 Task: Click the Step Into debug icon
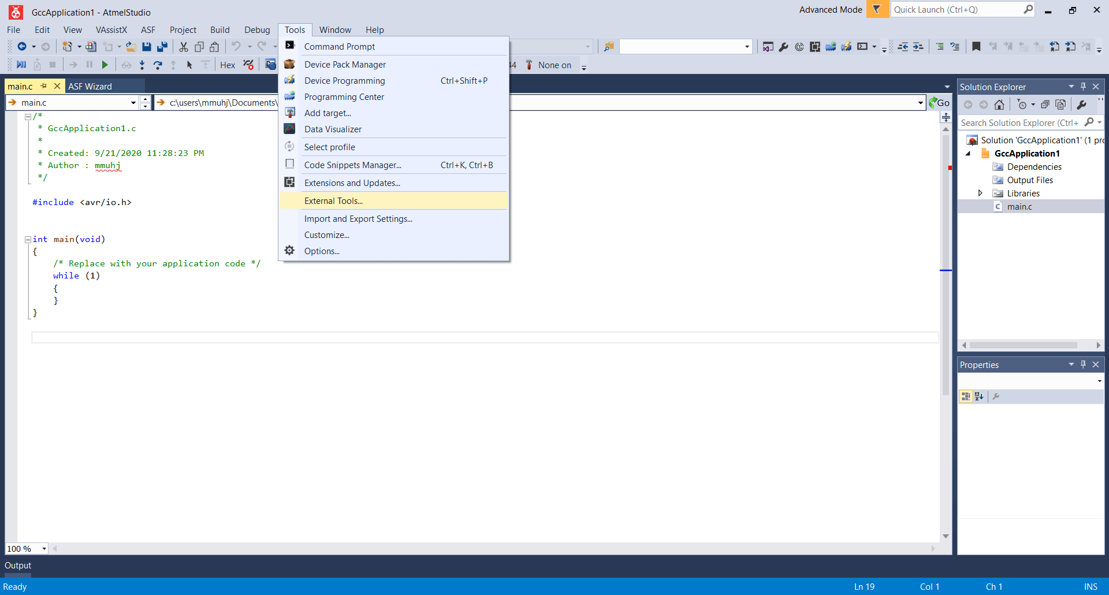[x=142, y=65]
